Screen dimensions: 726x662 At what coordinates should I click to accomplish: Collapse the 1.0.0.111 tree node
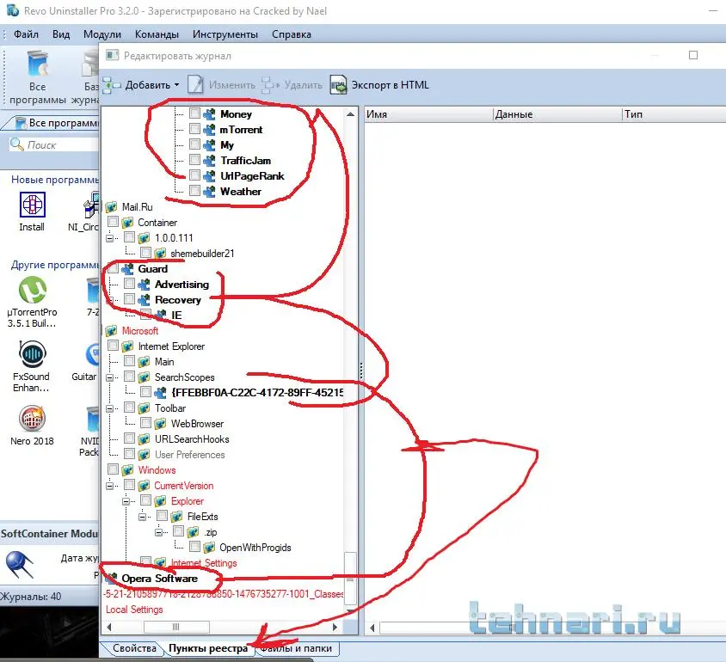coord(110,238)
